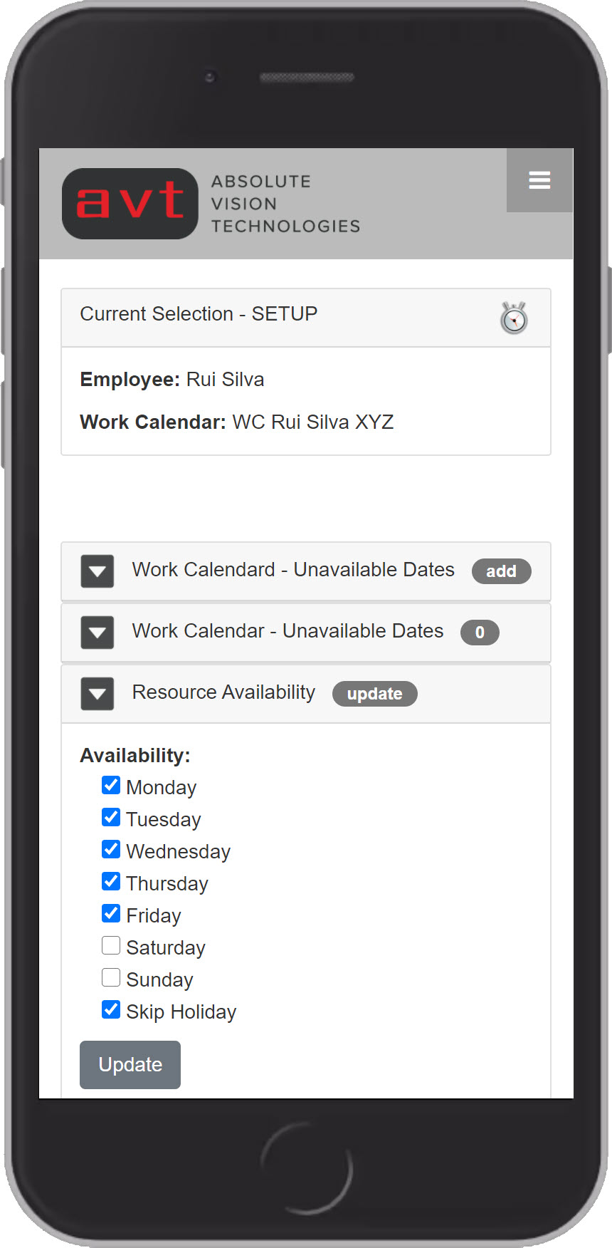The image size is (612, 1248).
Task: Enable Saturday availability
Action: click(x=111, y=946)
